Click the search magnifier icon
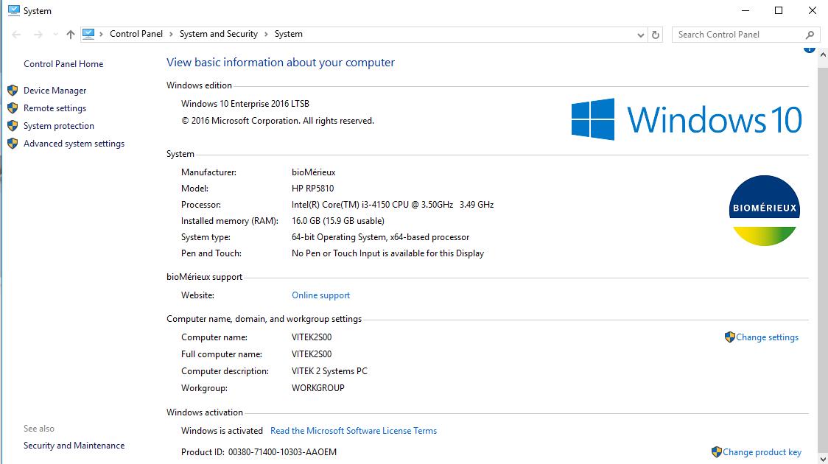Screen dimensions: 828x464 point(810,35)
